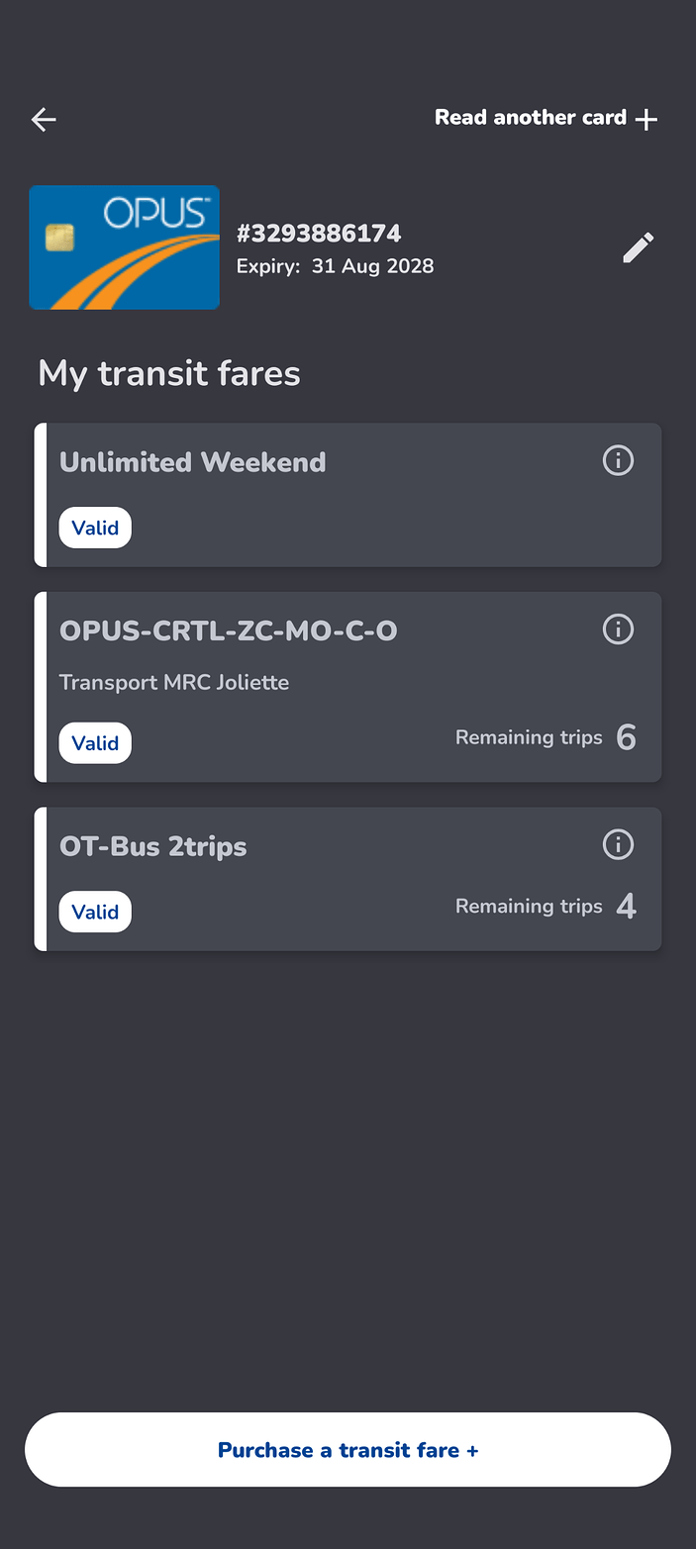Select the Unlimited Weekend fare card
Screen dimensions: 696x1549
point(348,495)
